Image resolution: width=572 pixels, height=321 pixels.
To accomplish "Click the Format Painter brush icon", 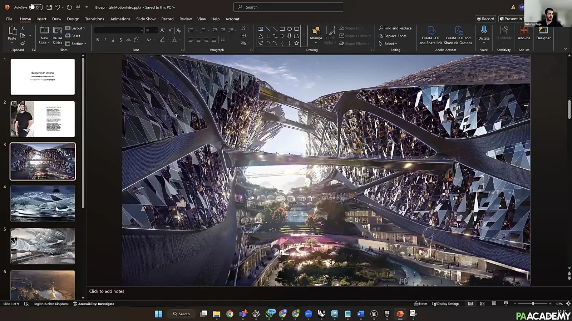I will [x=23, y=44].
